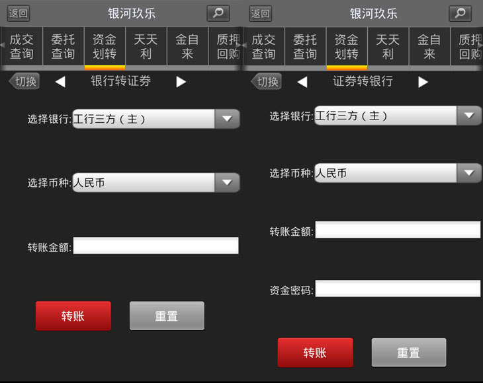Tap 切换 button beside 银行转证券
This screenshot has height=383, width=483.
[24, 81]
